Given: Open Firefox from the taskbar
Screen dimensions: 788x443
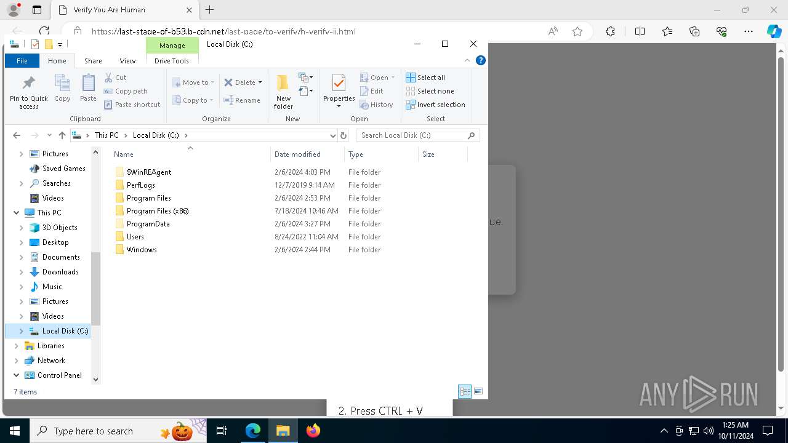Looking at the screenshot, I should [x=313, y=431].
